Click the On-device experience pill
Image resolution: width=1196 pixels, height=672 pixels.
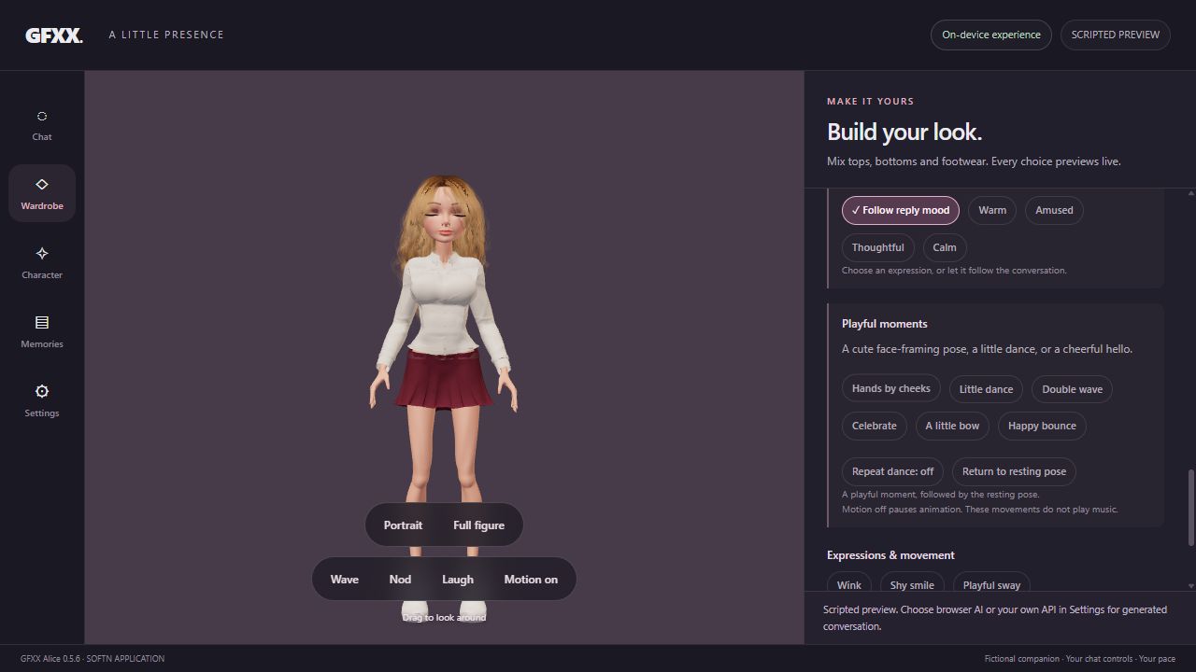990,35
